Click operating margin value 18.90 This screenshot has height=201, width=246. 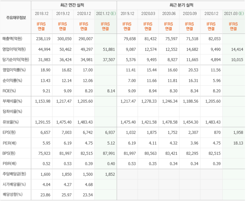pos(46,70)
